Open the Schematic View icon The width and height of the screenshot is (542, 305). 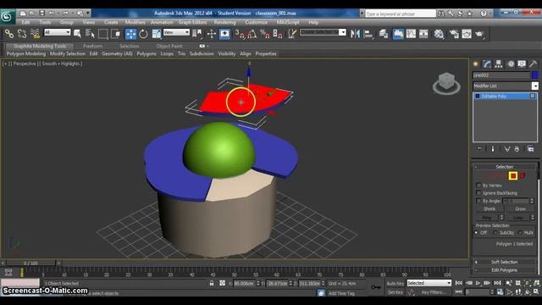(x=423, y=34)
